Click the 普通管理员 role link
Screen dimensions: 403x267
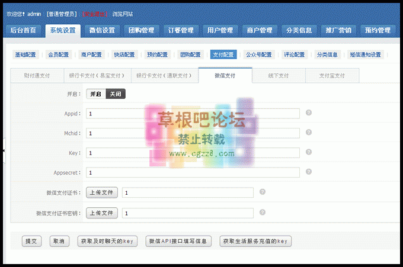(62, 14)
